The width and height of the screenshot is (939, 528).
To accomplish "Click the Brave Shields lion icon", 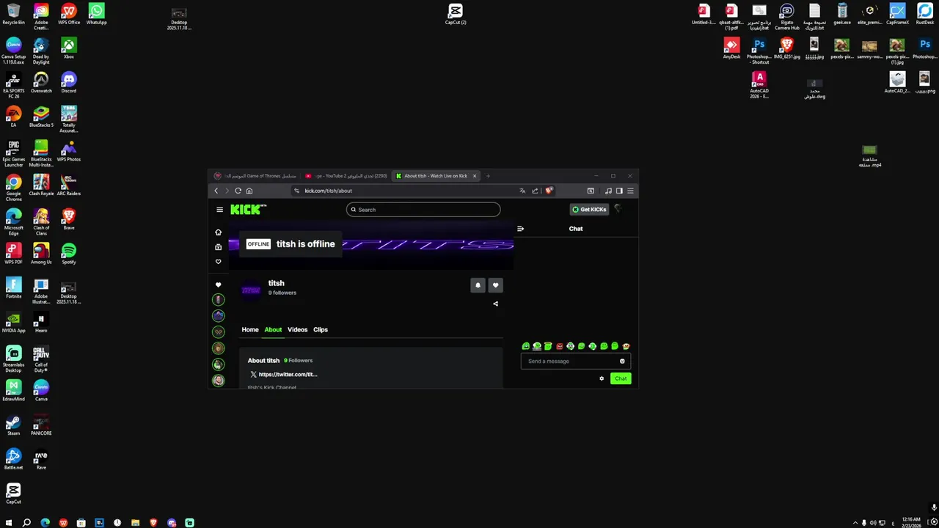I will tap(549, 191).
